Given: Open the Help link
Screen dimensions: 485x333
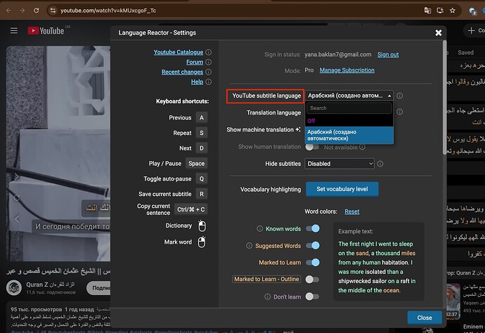Looking at the screenshot, I should [x=197, y=82].
